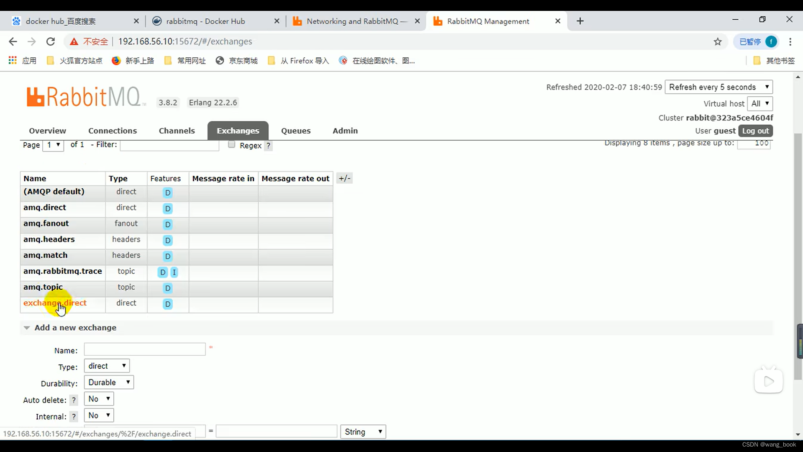Viewport: 803px width, 452px height.
Task: Click the I feature badge of amq.rabbitmq.trace
Action: (174, 272)
